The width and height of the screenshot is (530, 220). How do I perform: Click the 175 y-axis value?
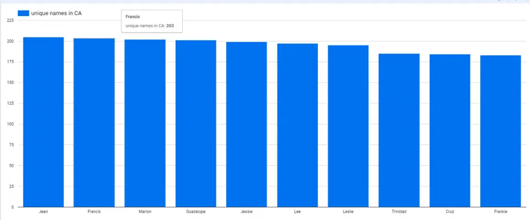tap(10, 62)
